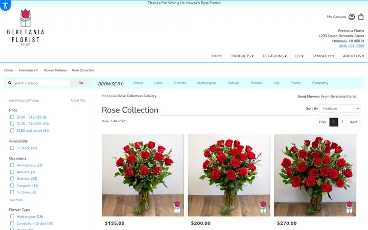Expand occasions list with See More
The height and width of the screenshot is (230, 368).
(16, 200)
